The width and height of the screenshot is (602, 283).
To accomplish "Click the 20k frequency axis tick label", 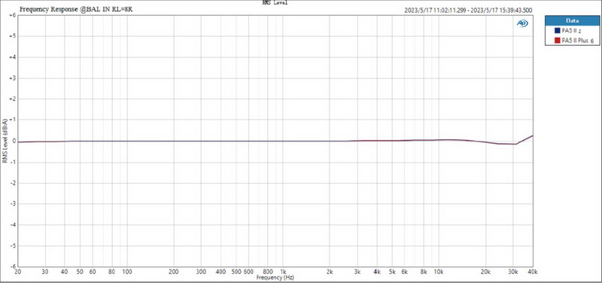I will click(485, 272).
